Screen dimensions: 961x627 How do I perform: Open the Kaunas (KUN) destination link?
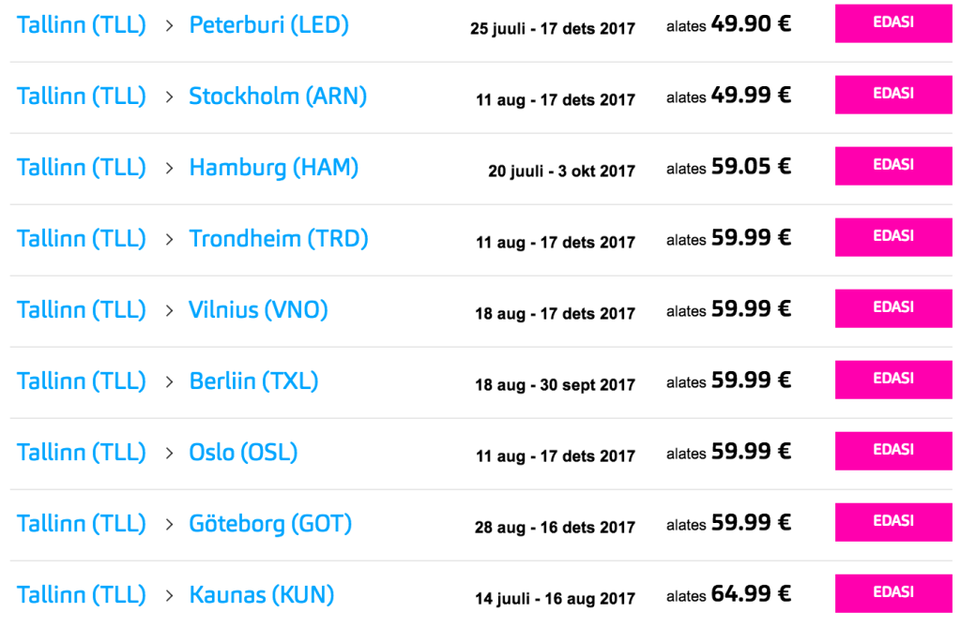(261, 595)
